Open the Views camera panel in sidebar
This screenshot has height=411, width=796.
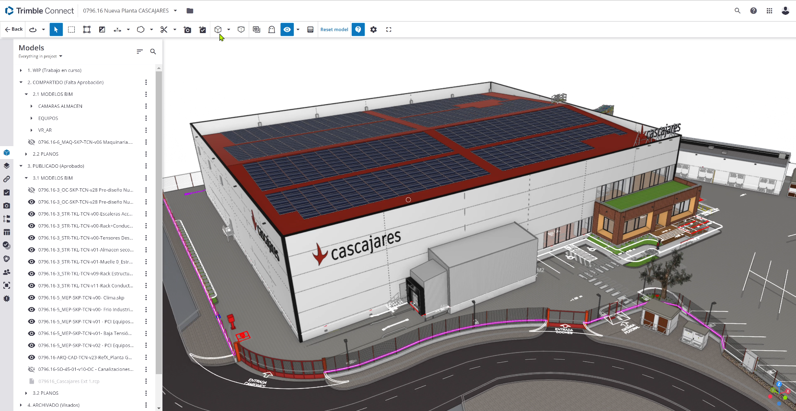tap(7, 205)
